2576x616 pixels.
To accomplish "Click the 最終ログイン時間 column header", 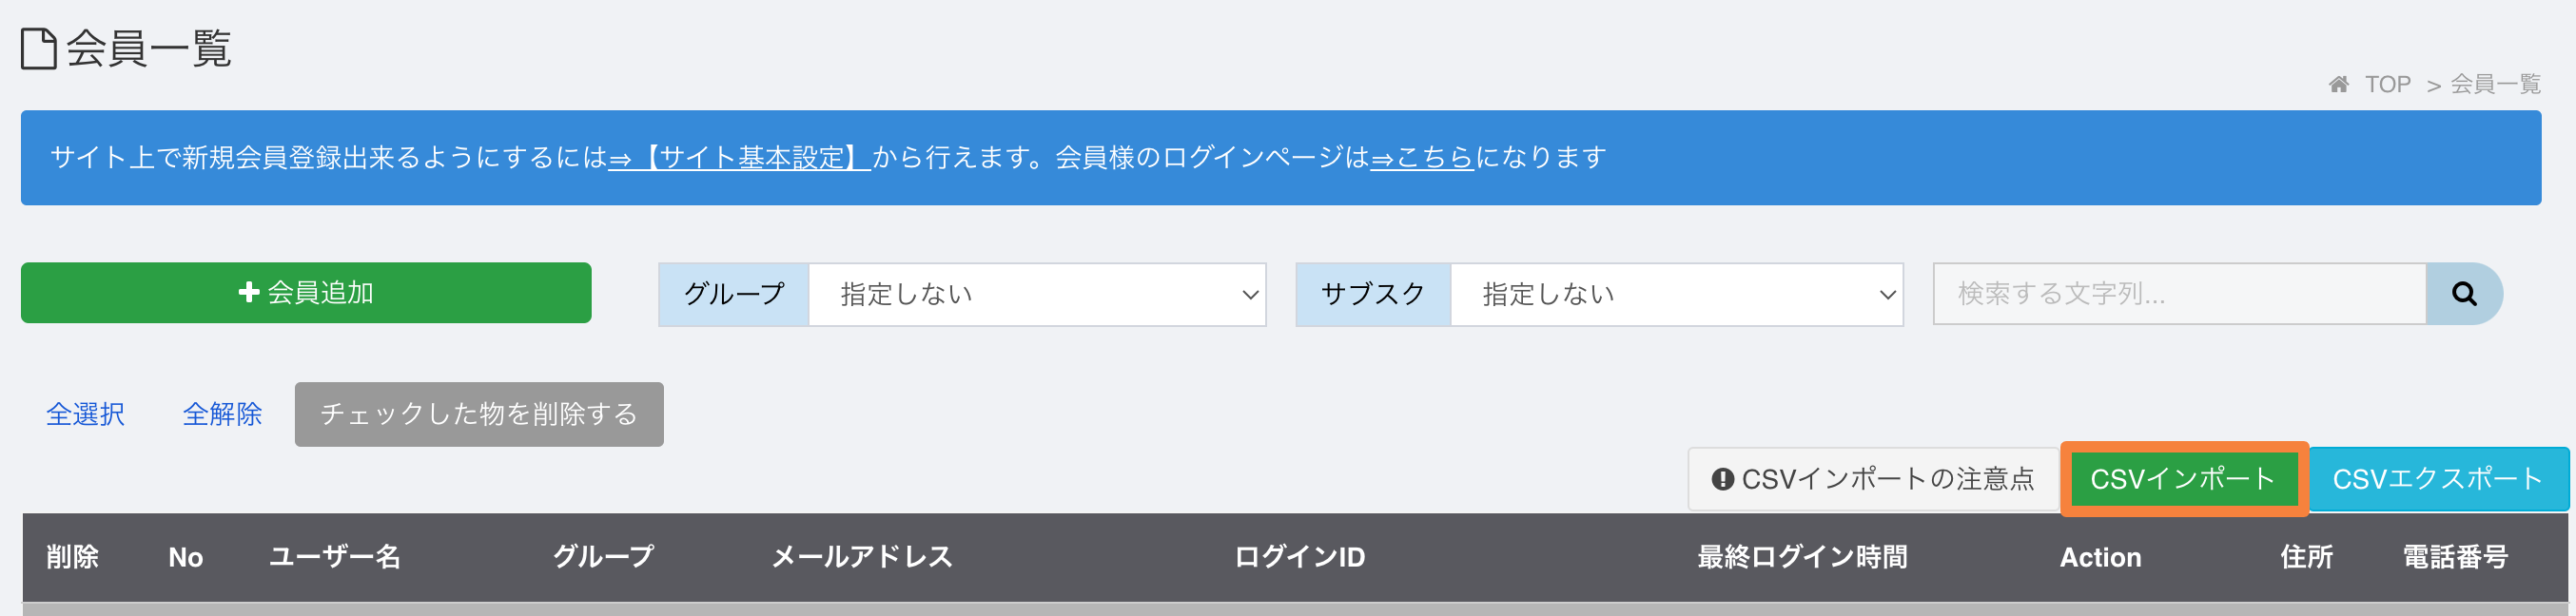I will click(x=1802, y=557).
